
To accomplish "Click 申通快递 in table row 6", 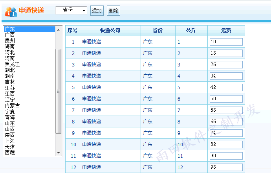I will coord(92,99).
